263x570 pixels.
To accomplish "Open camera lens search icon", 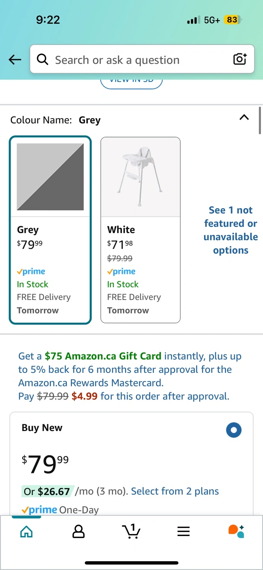I will coord(240,59).
